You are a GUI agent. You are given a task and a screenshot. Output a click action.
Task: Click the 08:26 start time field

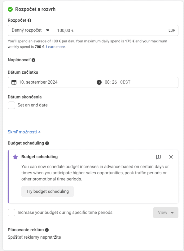[x=136, y=82]
